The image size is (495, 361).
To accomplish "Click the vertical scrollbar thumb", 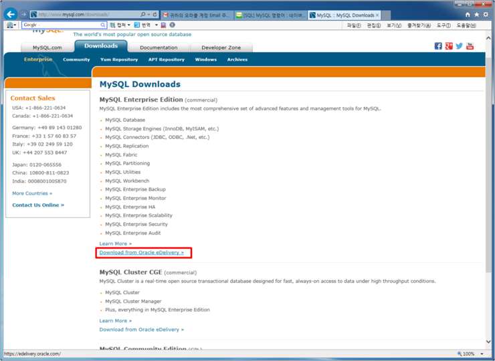I will click(x=488, y=164).
